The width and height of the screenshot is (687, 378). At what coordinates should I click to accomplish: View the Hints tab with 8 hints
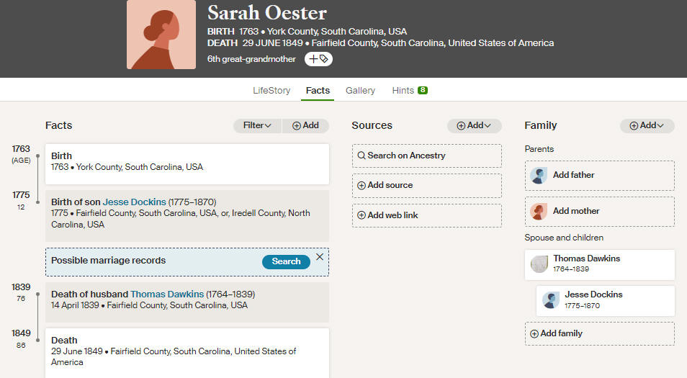click(410, 90)
